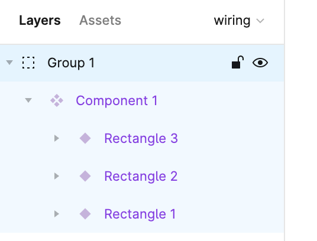Click the Group 1 dashed frame icon

[x=28, y=63]
